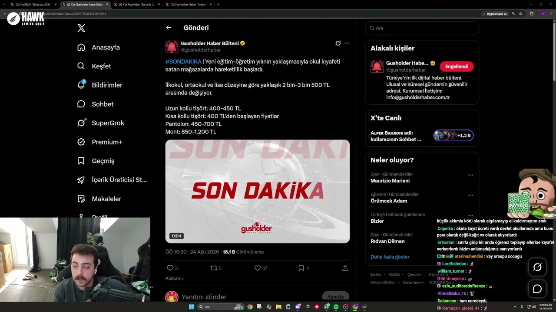
Task: Click the Ara search field on X
Action: pyautogui.click(x=422, y=28)
